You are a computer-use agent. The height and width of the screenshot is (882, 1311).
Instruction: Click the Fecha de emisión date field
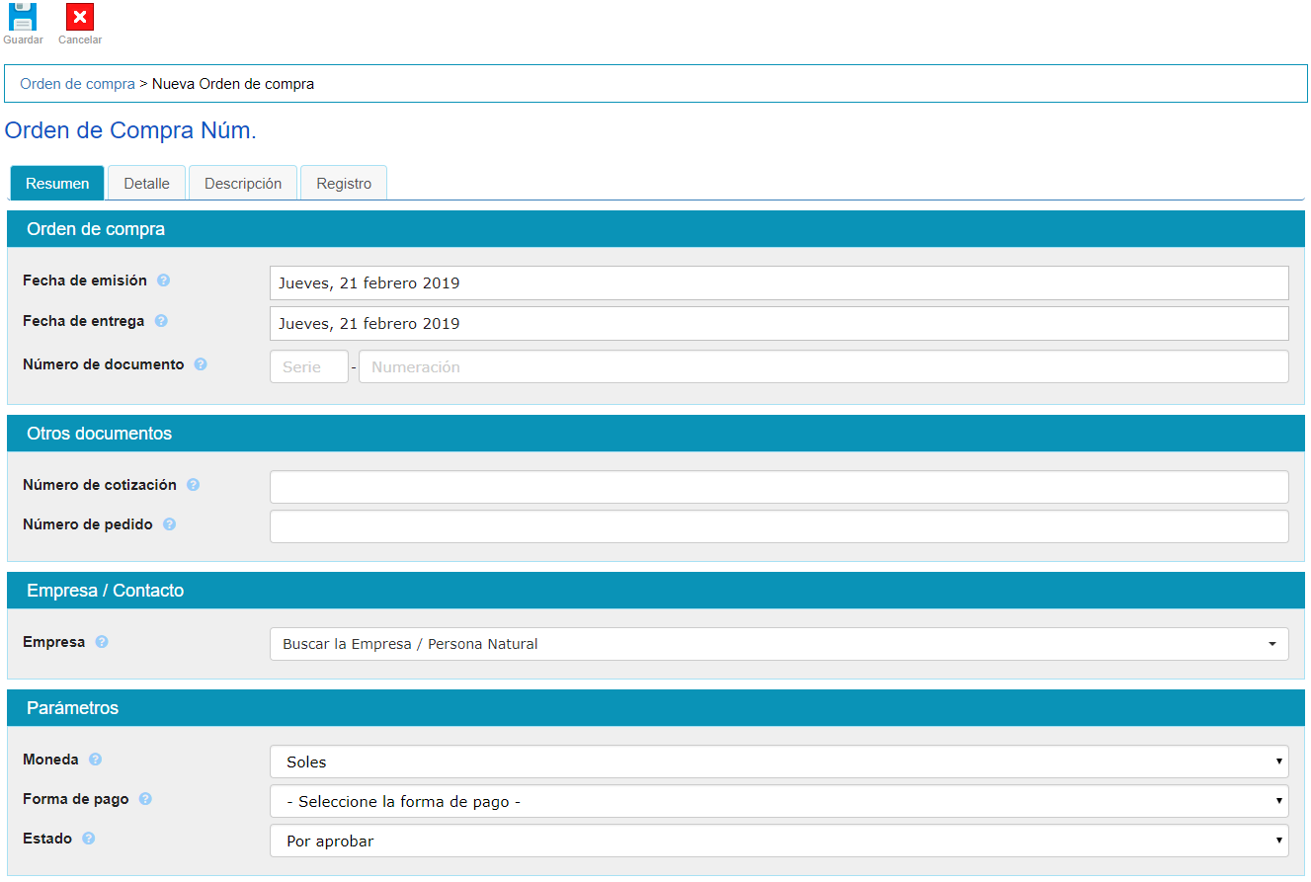[778, 282]
